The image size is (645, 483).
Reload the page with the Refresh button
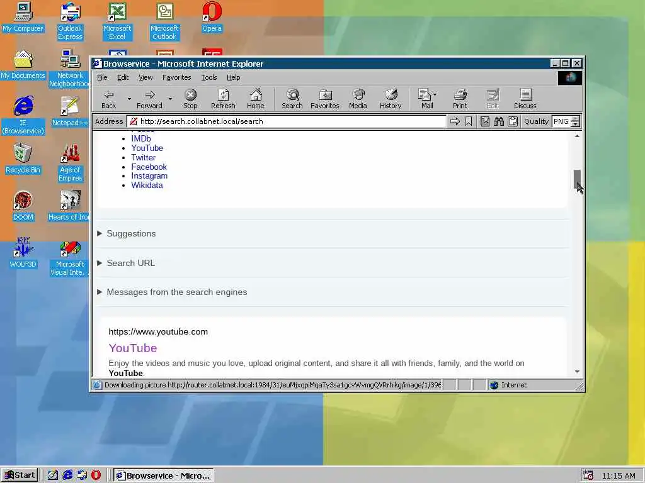click(223, 99)
